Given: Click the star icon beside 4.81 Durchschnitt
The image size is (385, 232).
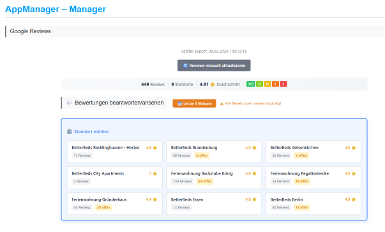Looking at the screenshot, I should 213,84.
